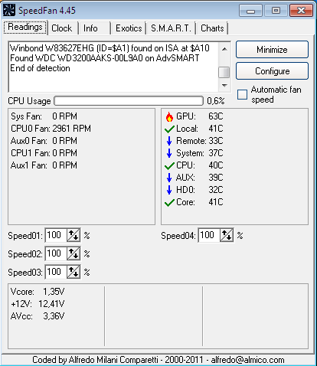Screen dimensions: 317x366
Task: Click the Speed02 stepper arrows
Action: coord(74,253)
